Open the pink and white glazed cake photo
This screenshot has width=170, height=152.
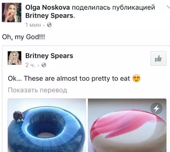[127, 125]
